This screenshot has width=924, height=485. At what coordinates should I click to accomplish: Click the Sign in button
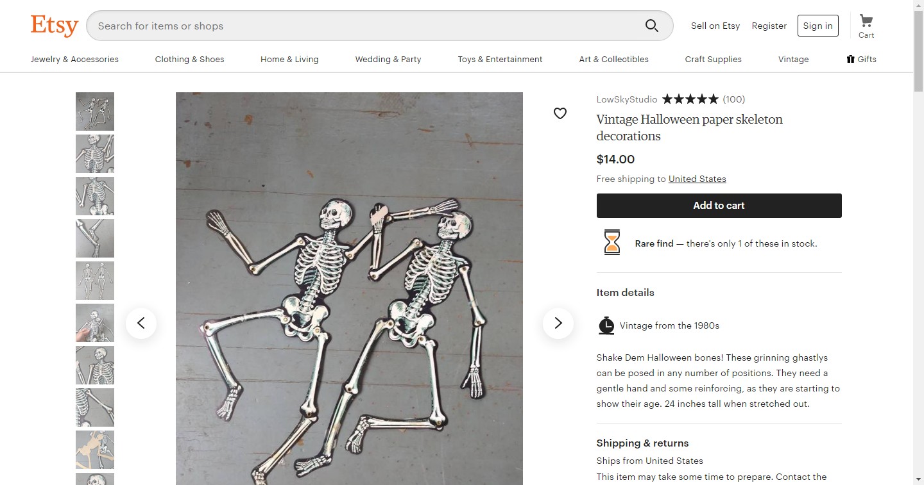point(817,26)
